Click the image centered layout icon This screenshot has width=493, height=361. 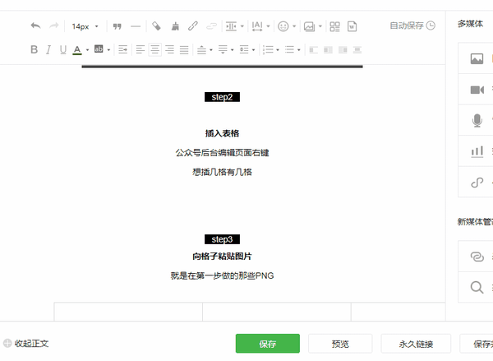click(x=328, y=49)
